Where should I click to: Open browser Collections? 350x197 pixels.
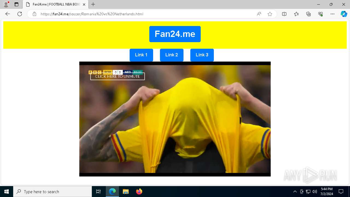click(x=308, y=14)
